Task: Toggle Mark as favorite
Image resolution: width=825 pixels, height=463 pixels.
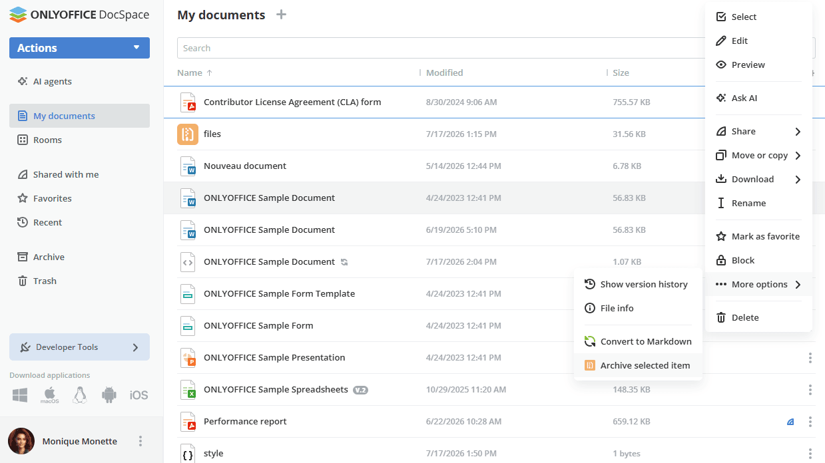Action: [x=758, y=236]
